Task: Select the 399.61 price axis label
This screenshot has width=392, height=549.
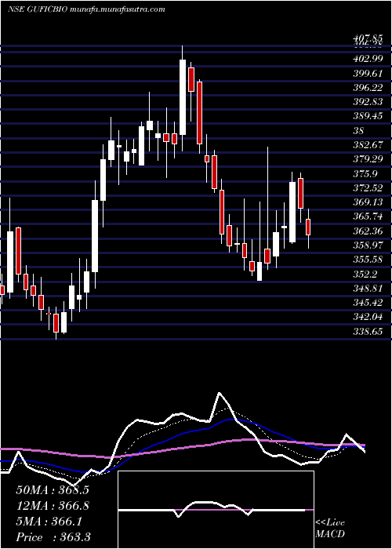Action: tap(368, 73)
